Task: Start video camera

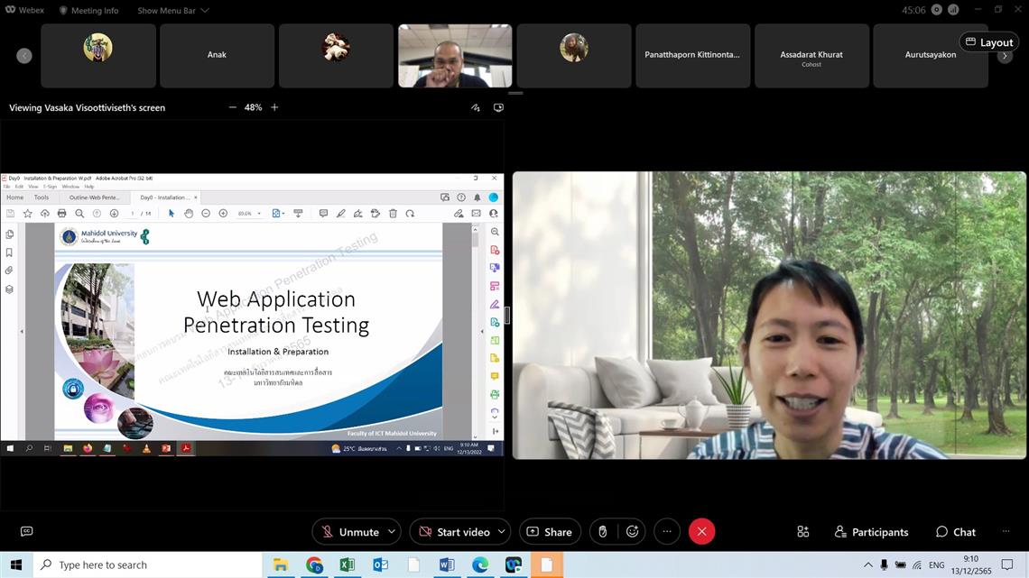Action: point(453,532)
